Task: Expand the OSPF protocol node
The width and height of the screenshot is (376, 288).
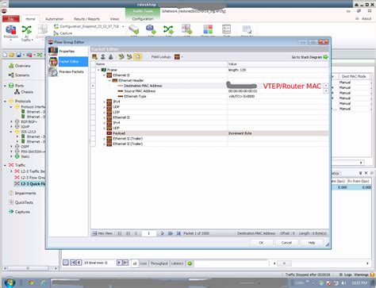Action: pos(11,146)
